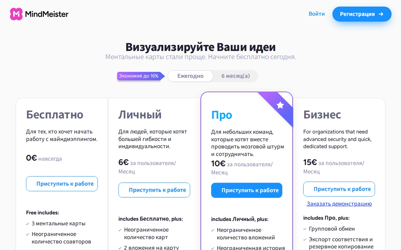This screenshot has width=401, height=250.
Task: Click the Визуализируйте Ваши идеи heading
Action: pos(200,47)
